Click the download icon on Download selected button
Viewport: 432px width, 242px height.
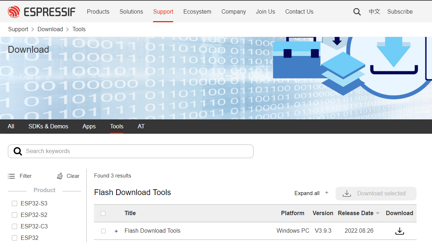[346, 193]
